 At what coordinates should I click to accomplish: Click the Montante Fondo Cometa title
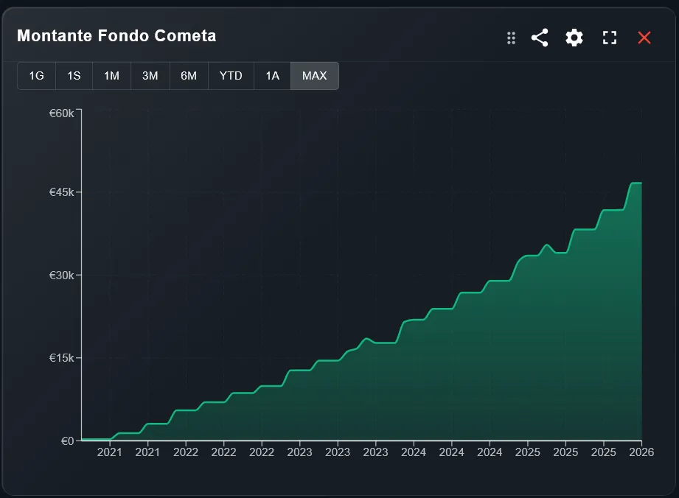(117, 35)
